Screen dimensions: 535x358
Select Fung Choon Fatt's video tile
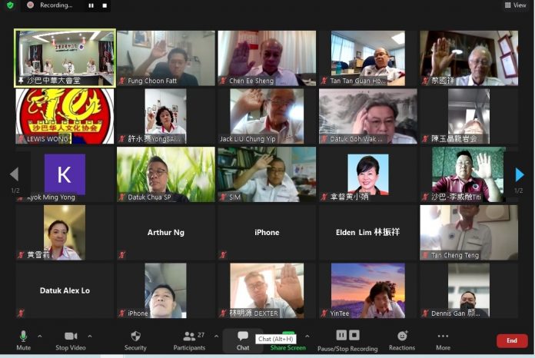click(x=166, y=58)
